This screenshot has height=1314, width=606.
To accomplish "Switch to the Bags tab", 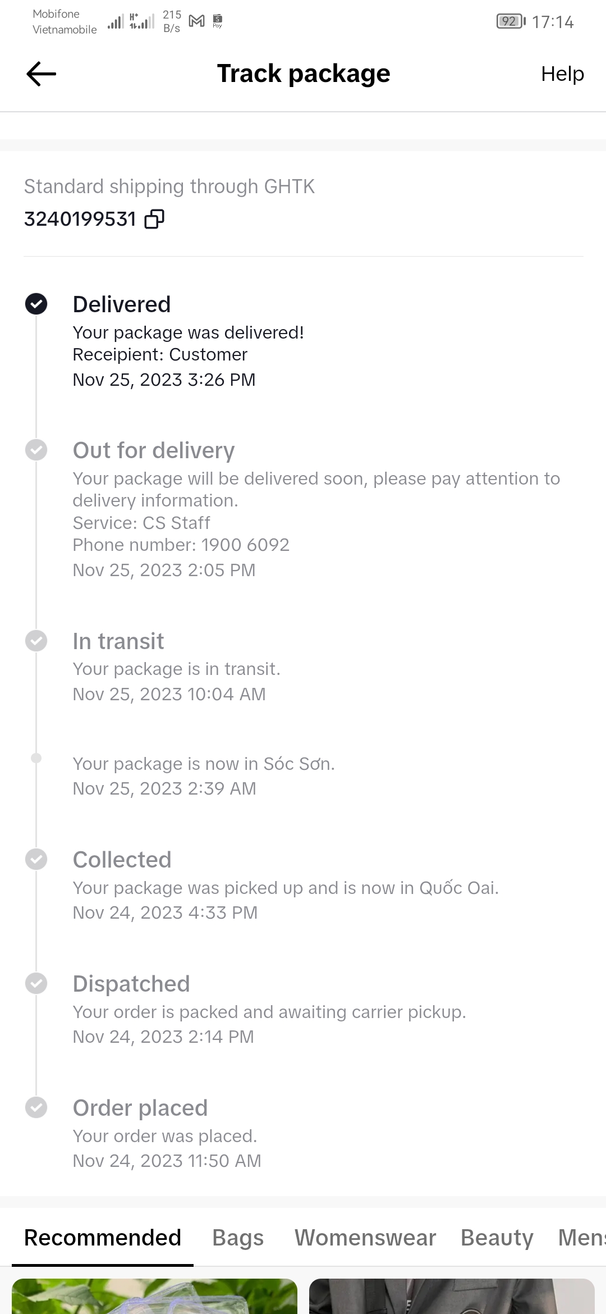I will [238, 1238].
